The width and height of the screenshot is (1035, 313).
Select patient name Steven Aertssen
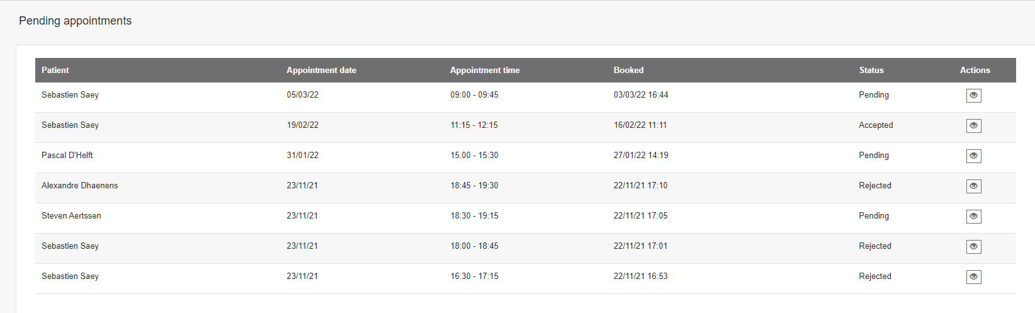(x=71, y=215)
